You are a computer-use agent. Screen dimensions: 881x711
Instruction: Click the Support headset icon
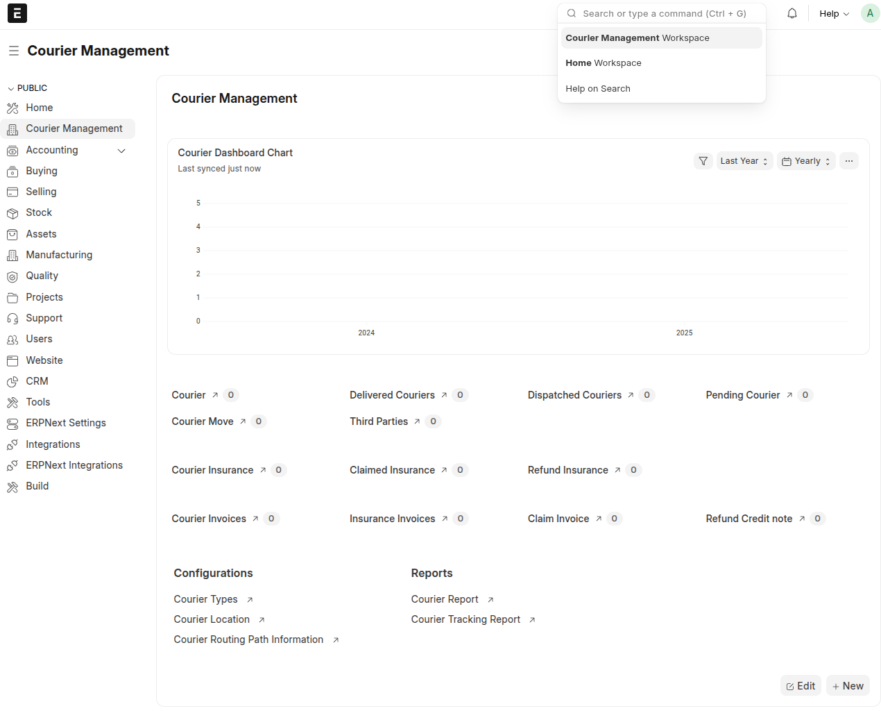pos(12,319)
